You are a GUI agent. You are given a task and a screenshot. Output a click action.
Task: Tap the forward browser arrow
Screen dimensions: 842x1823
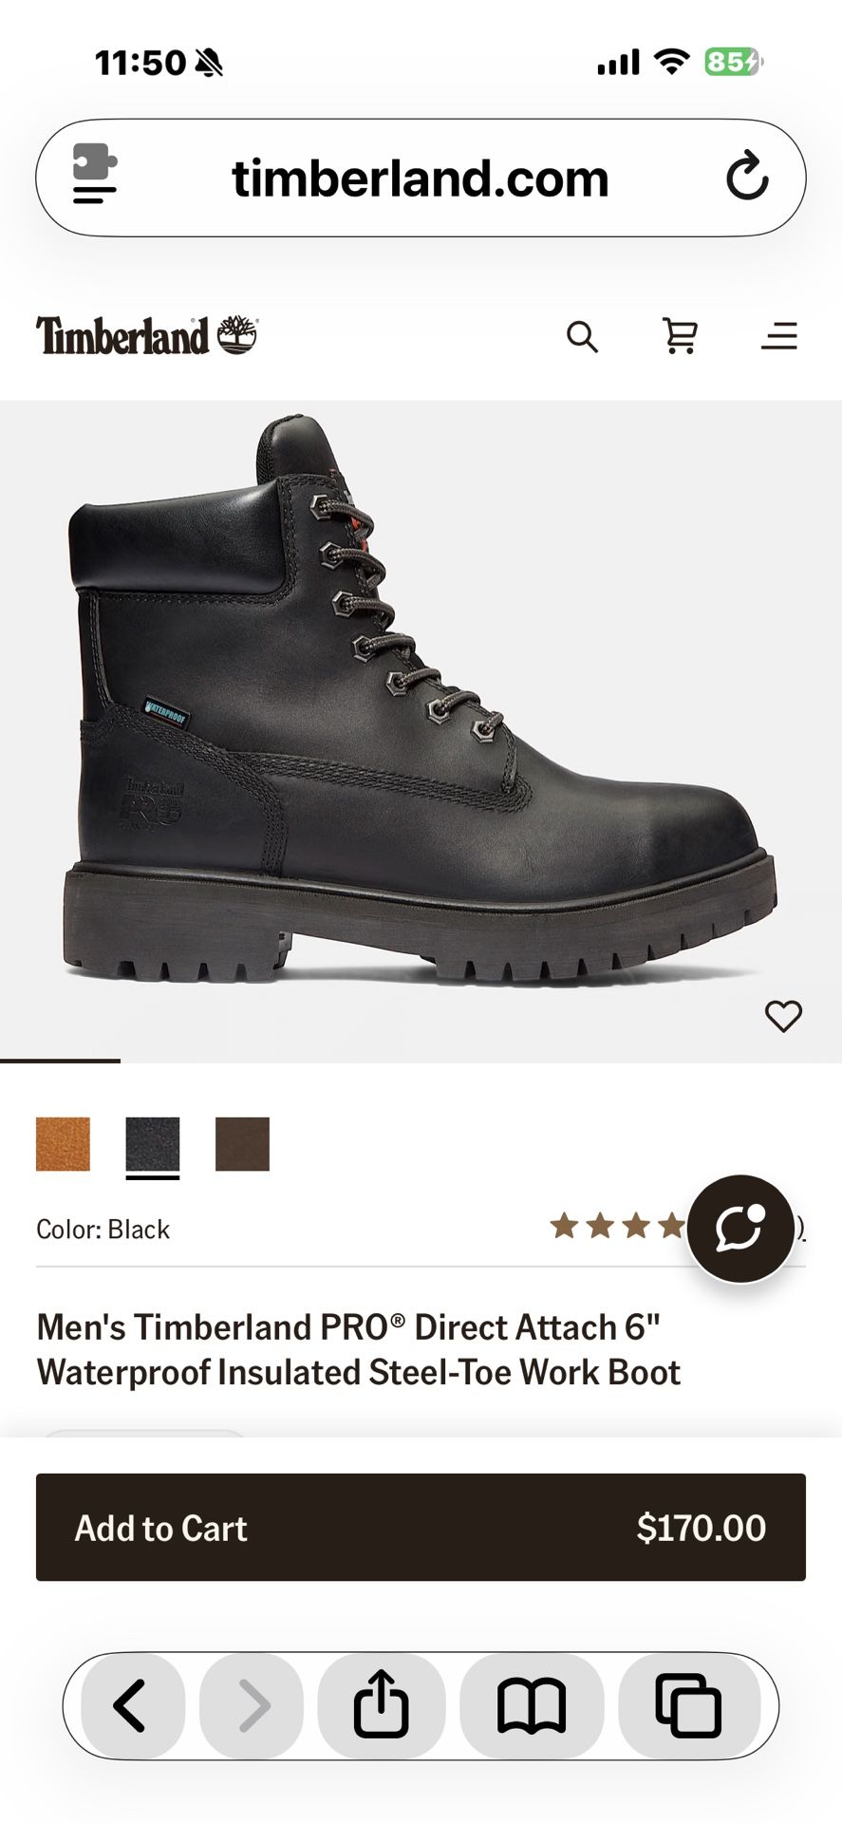pyautogui.click(x=252, y=1706)
